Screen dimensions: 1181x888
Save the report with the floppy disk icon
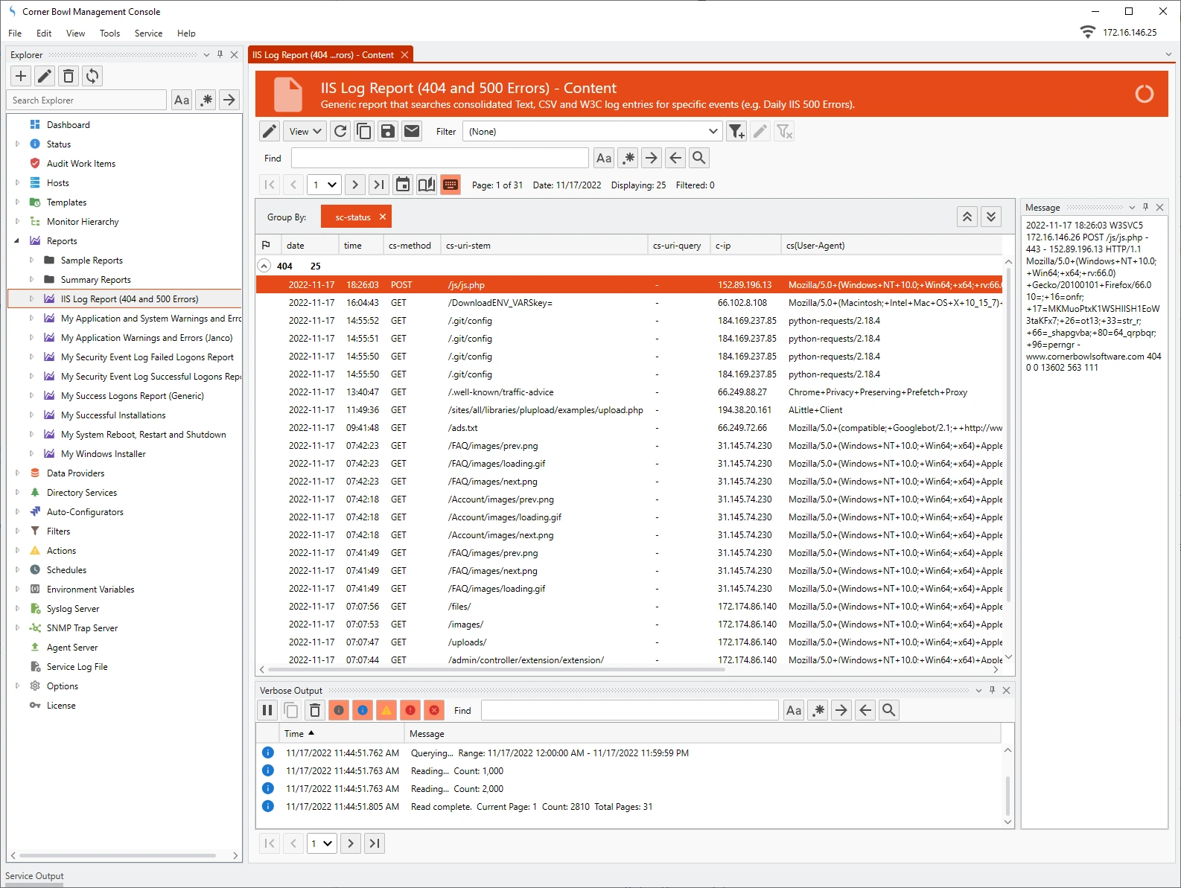(388, 132)
